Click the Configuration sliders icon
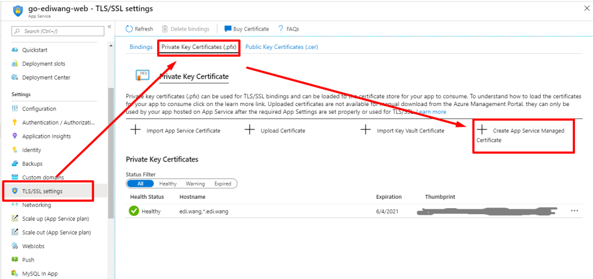This screenshot has height=279, width=593. (15, 109)
